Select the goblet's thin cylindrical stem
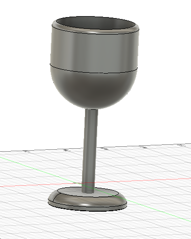This screenshot has height=239, width=191. click(x=90, y=151)
